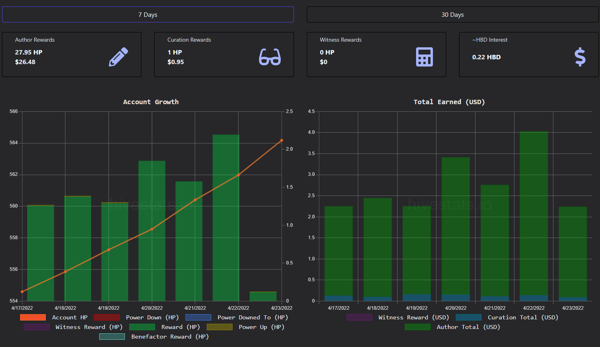This screenshot has width=600, height=347.
Task: Click the $0.95 curation rewards value
Action: point(176,62)
